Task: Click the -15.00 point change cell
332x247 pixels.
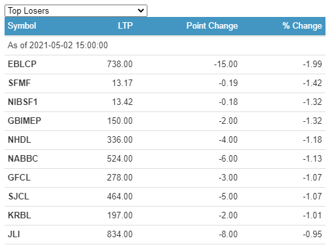Action: coord(226,65)
